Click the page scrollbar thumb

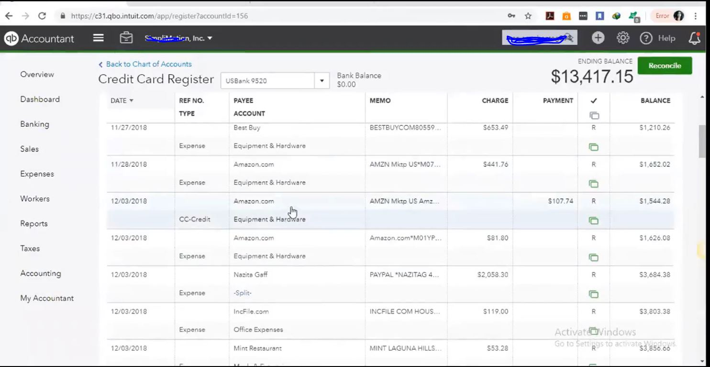pyautogui.click(x=702, y=141)
